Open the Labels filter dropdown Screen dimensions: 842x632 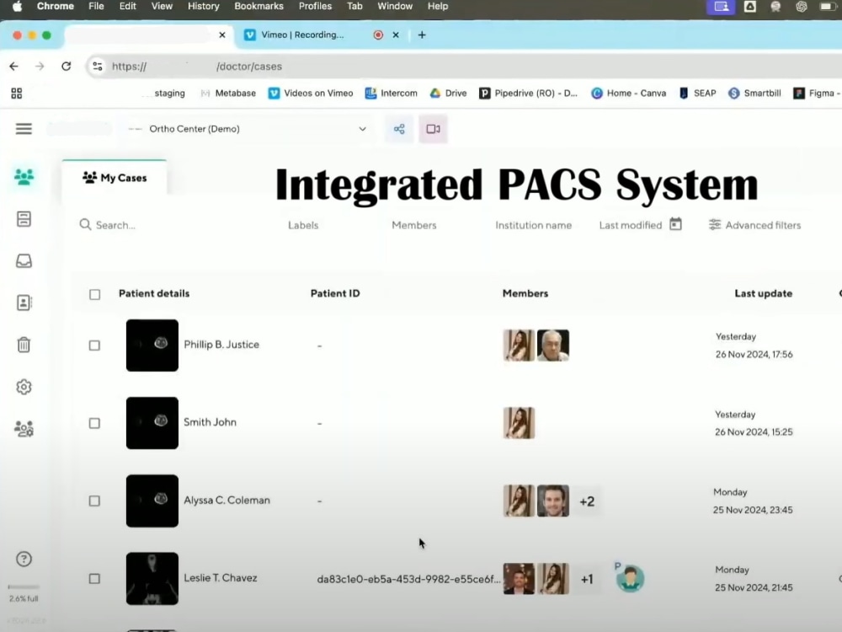pos(303,225)
